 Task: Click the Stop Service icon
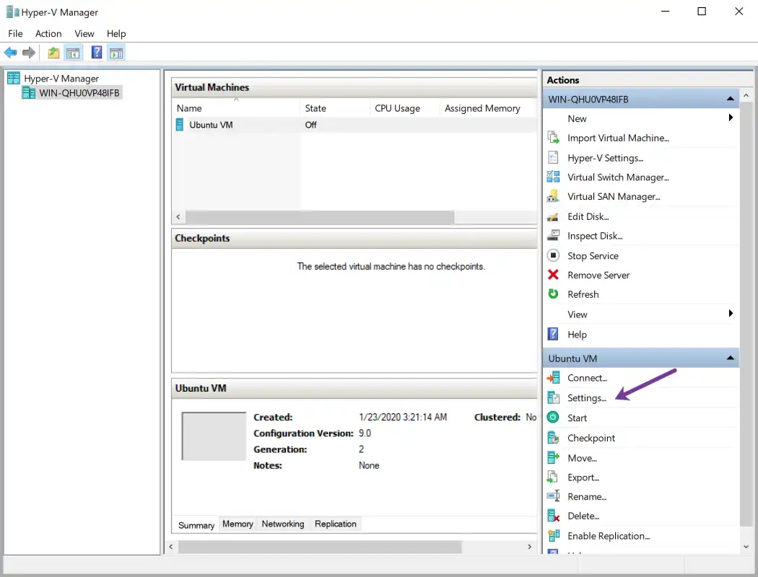pos(553,255)
